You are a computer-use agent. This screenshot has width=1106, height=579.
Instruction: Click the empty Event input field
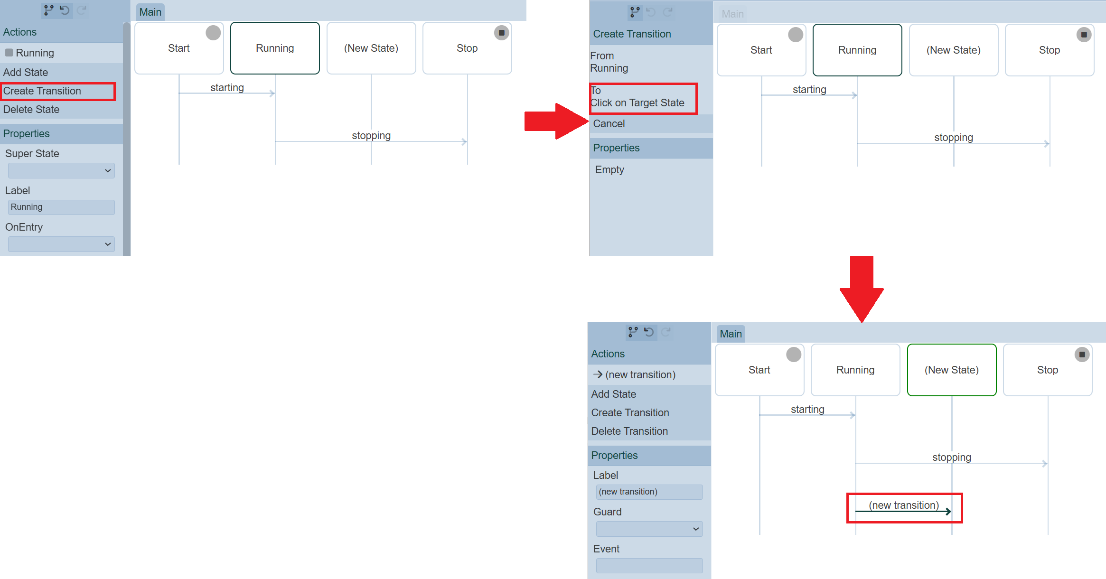649,566
